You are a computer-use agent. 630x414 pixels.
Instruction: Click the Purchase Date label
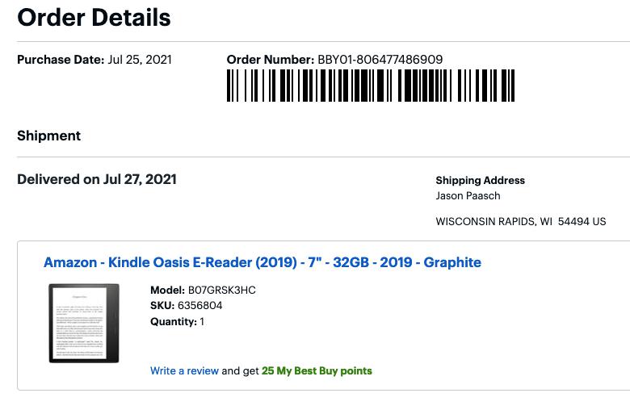point(60,60)
